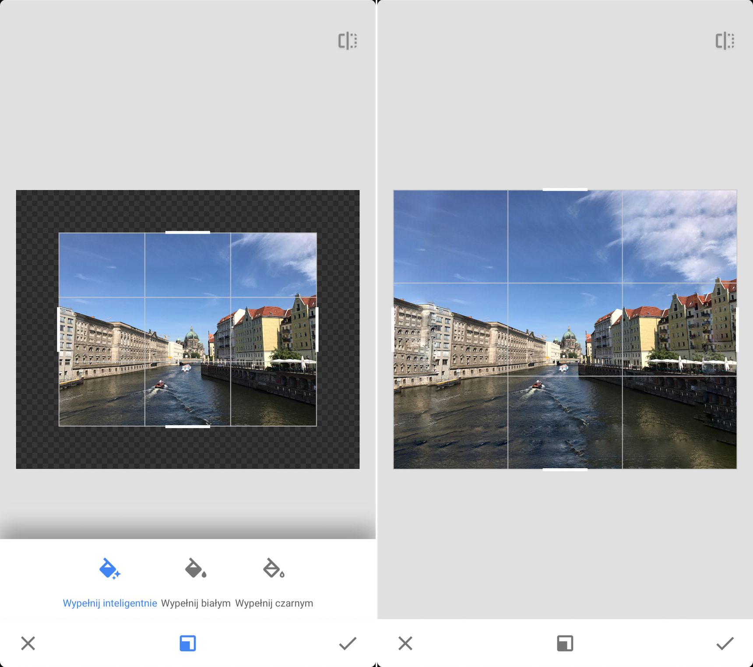Grab bottom expand handle in right screen
This screenshot has height=667, width=753.
click(565, 469)
